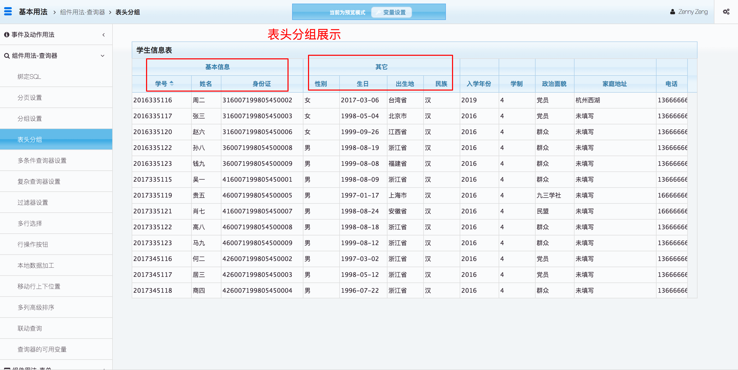Viewport: 738px width, 370px height.
Task: Collapse the 组件用法-查询器 section chevron
Action: [102, 56]
